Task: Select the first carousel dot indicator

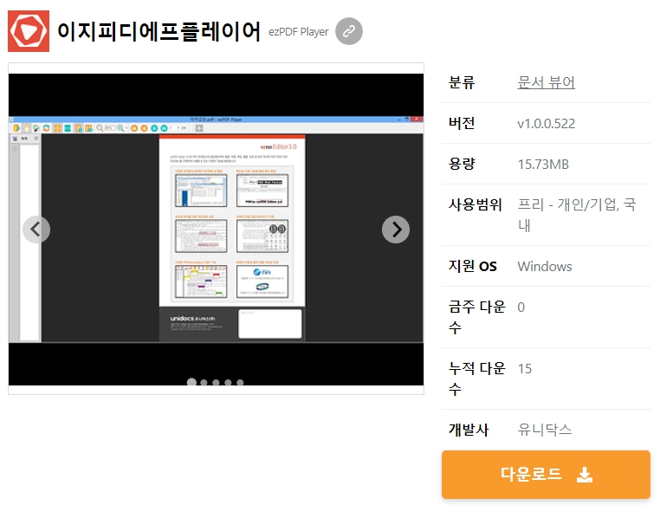Action: [191, 382]
